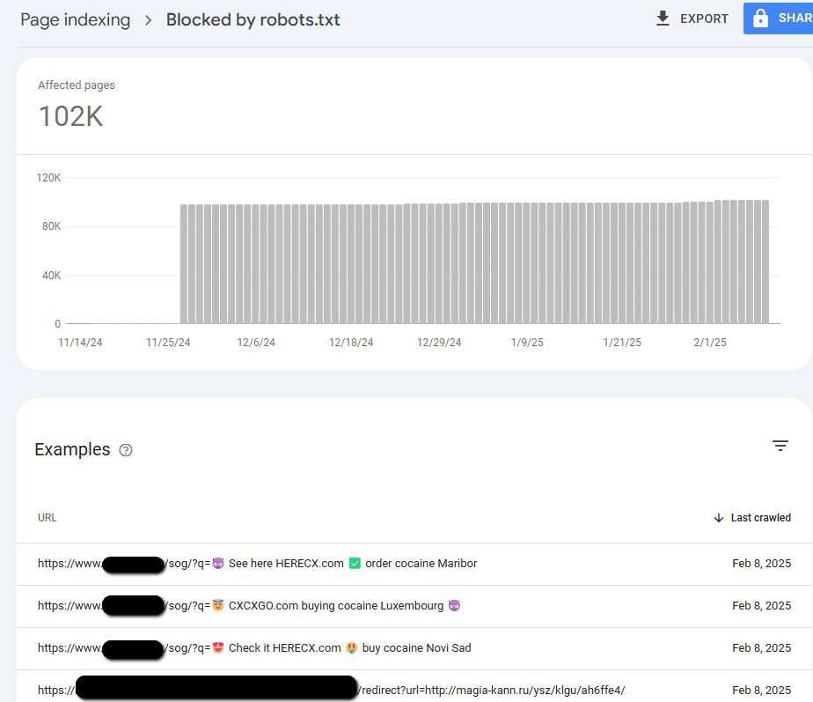The width and height of the screenshot is (813, 702).
Task: Open the filter icon for Examples table
Action: coord(780,446)
